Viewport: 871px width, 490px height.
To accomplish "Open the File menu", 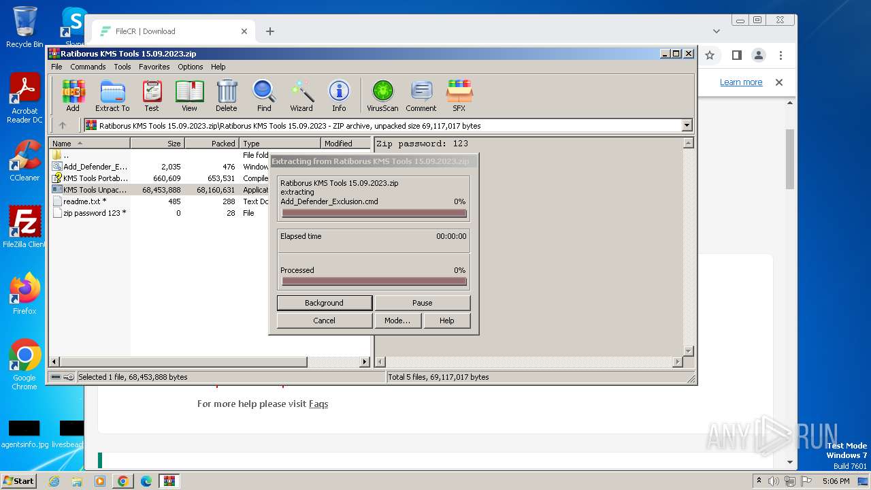I will point(56,67).
